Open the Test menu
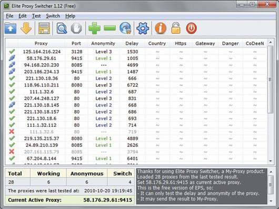The width and height of the screenshot is (279, 209). point(36,16)
